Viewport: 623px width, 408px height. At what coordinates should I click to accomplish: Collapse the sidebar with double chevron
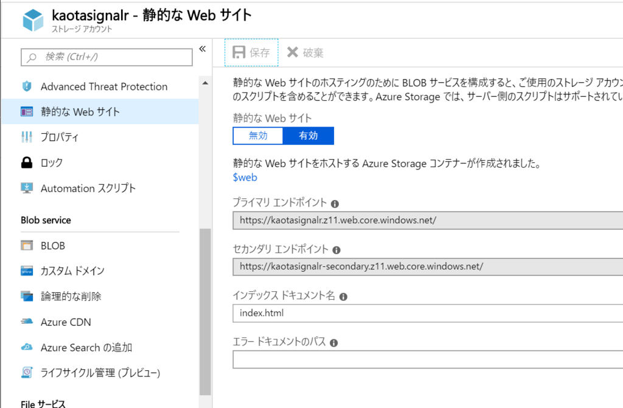tap(202, 49)
